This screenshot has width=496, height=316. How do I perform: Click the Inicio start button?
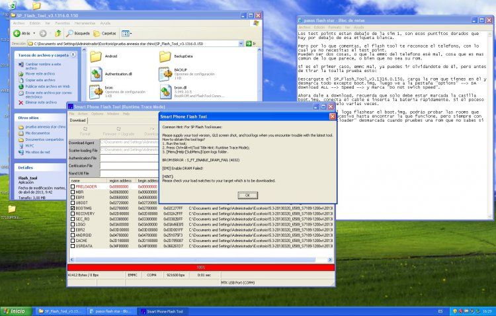coord(16,311)
